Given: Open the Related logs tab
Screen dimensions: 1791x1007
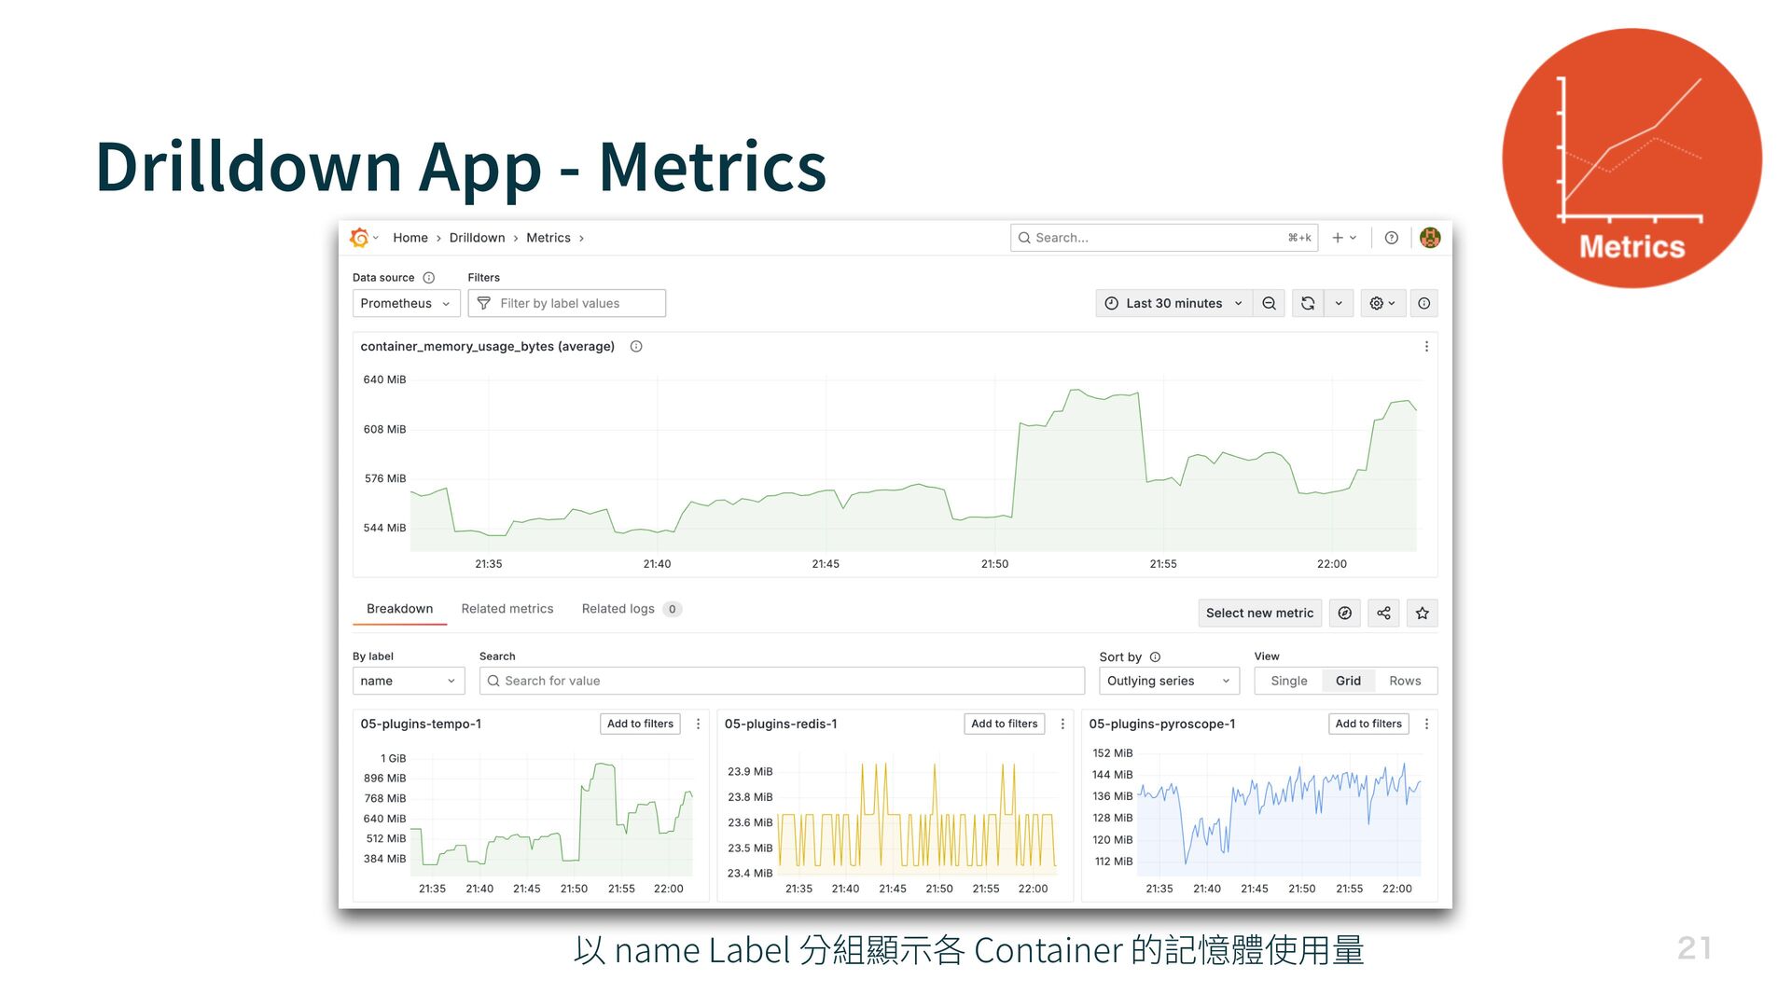Looking at the screenshot, I should click(x=618, y=609).
